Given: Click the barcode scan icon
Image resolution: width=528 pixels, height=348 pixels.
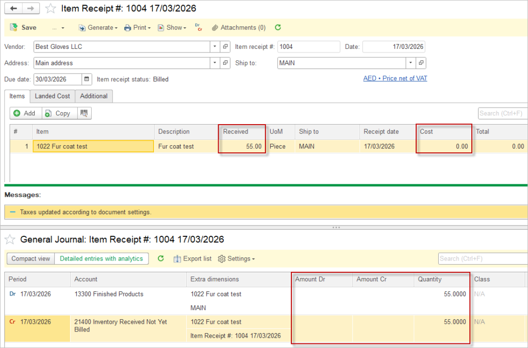Looking at the screenshot, I should [84, 113].
